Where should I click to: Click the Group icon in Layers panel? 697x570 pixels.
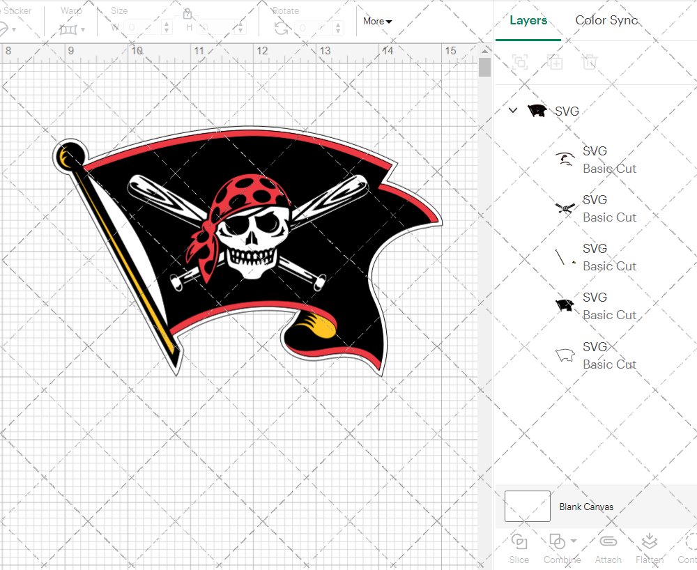coord(520,62)
